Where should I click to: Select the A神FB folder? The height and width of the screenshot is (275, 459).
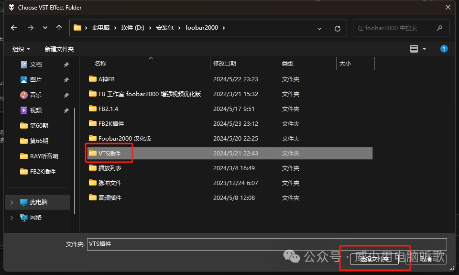coord(230,79)
